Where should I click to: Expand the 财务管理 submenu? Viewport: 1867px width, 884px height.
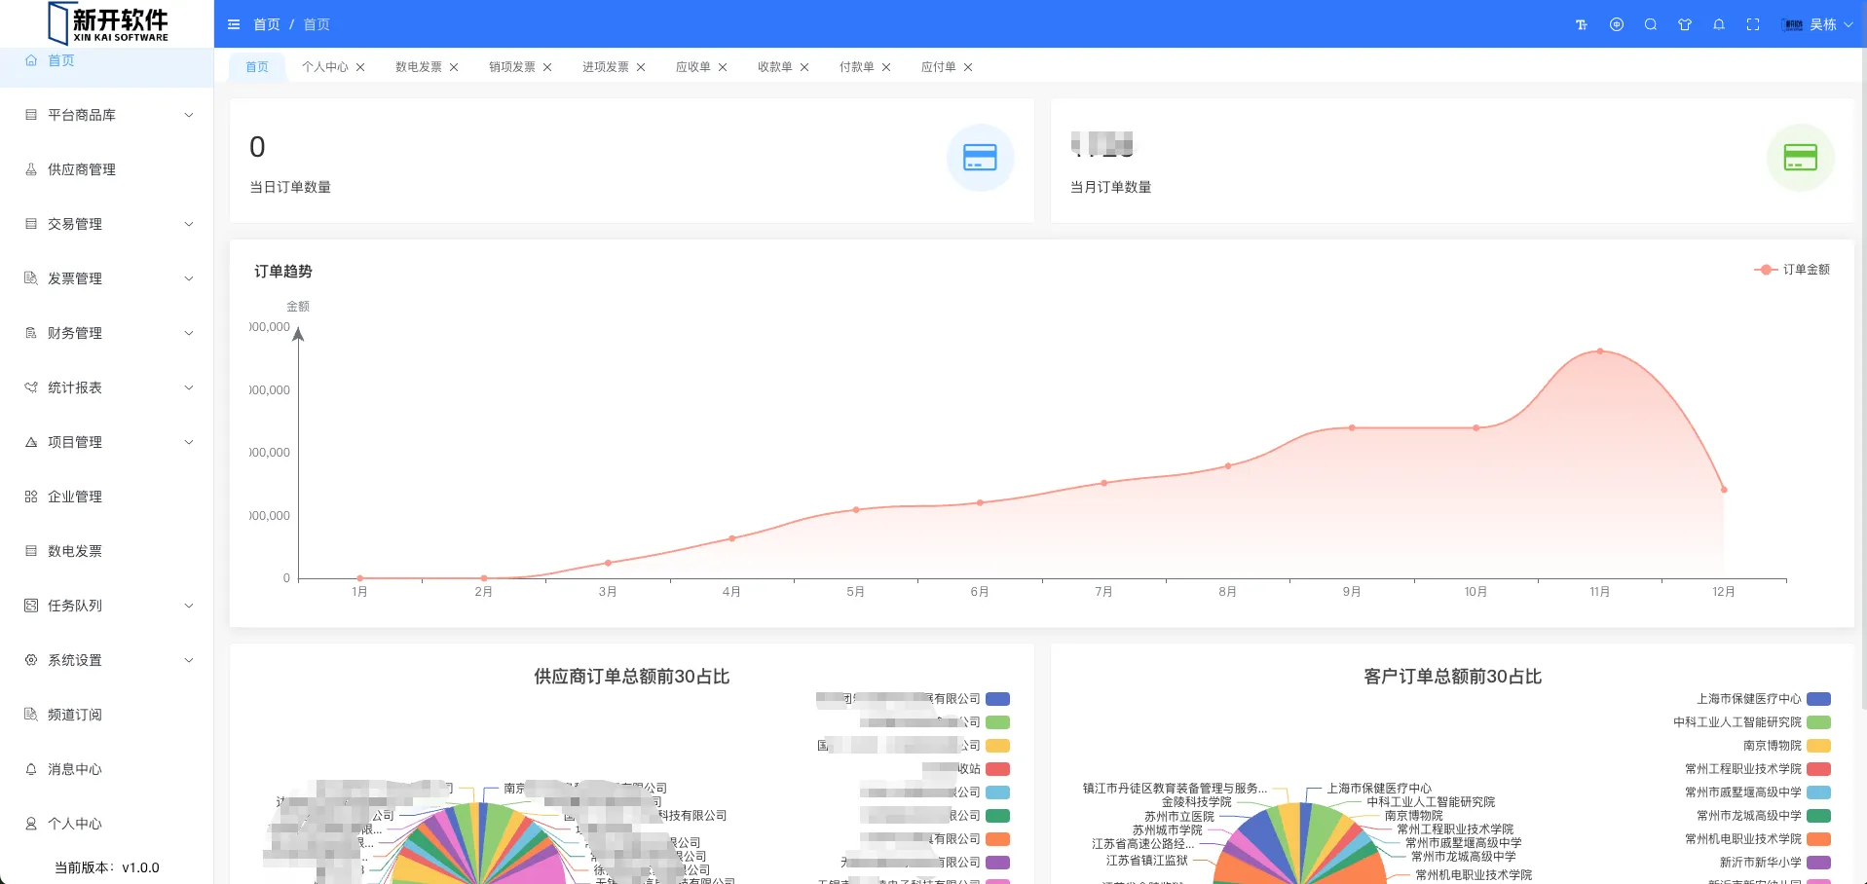(x=107, y=333)
